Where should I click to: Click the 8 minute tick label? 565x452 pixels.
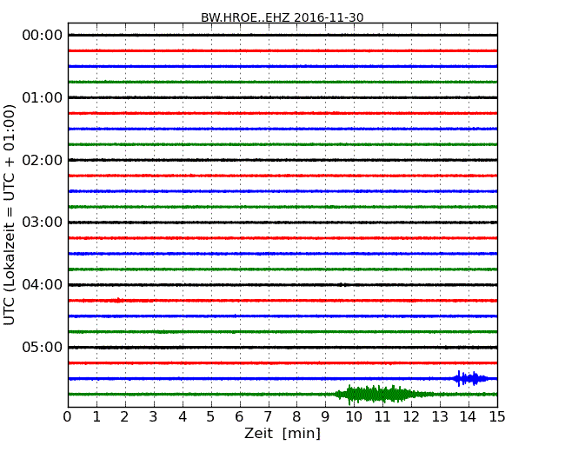tap(296, 417)
